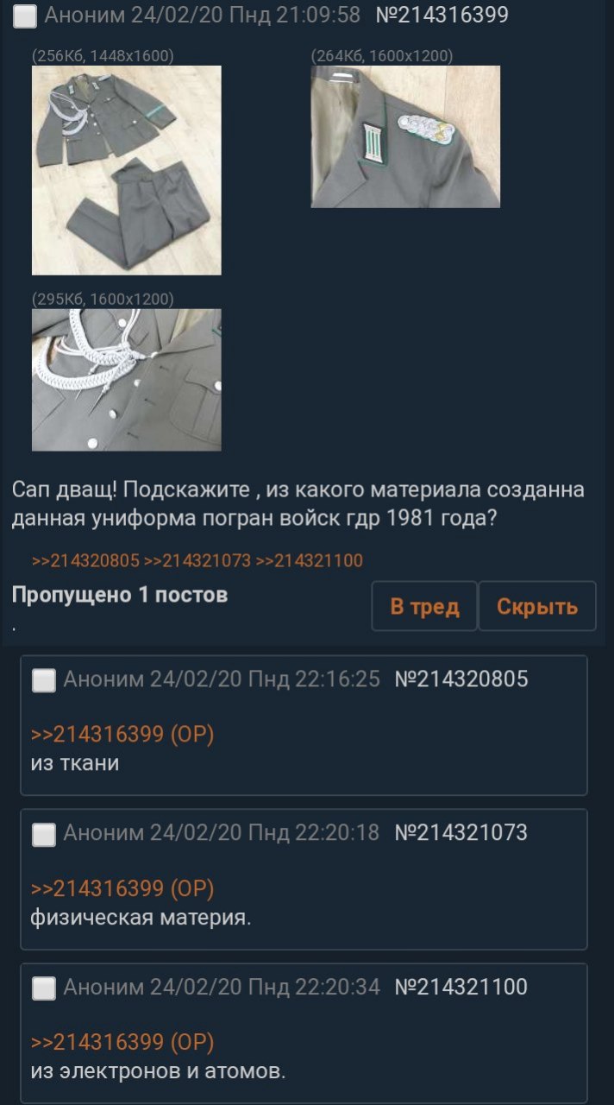Open the uniform jacket and trousers thumbnail
This screenshot has width=614, height=1105.
(x=127, y=170)
